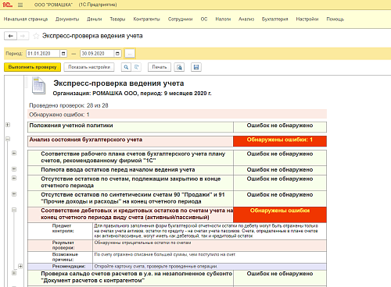Open print preview icon next to Печать
This screenshot has width=391, height=287.
point(179,67)
